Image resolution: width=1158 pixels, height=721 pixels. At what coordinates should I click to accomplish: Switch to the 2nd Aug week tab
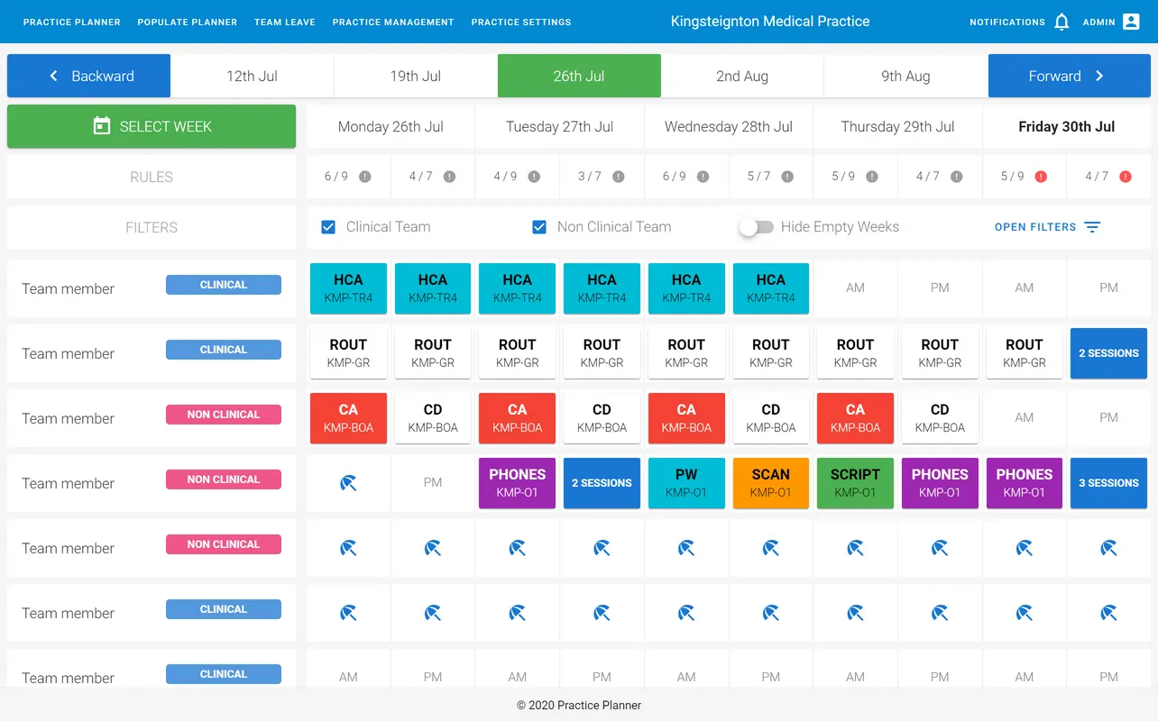(x=741, y=76)
